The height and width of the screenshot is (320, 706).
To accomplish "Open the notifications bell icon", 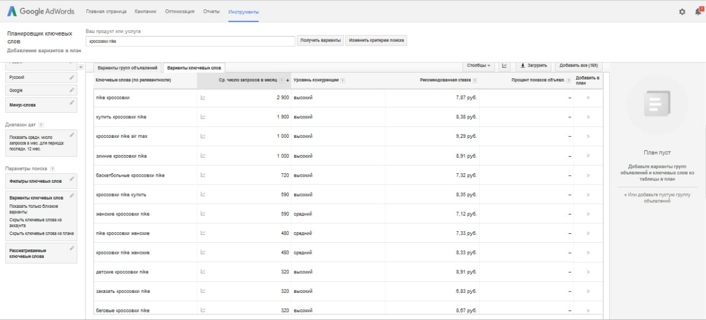I will point(698,11).
